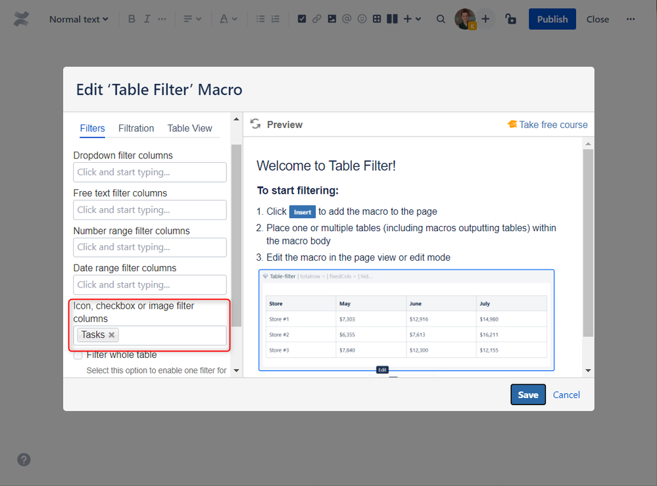
Task: Switch to the Table View tab
Action: point(190,128)
